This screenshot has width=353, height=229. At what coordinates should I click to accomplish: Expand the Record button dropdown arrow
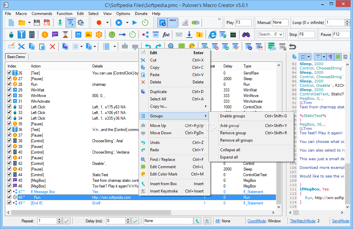(107, 23)
